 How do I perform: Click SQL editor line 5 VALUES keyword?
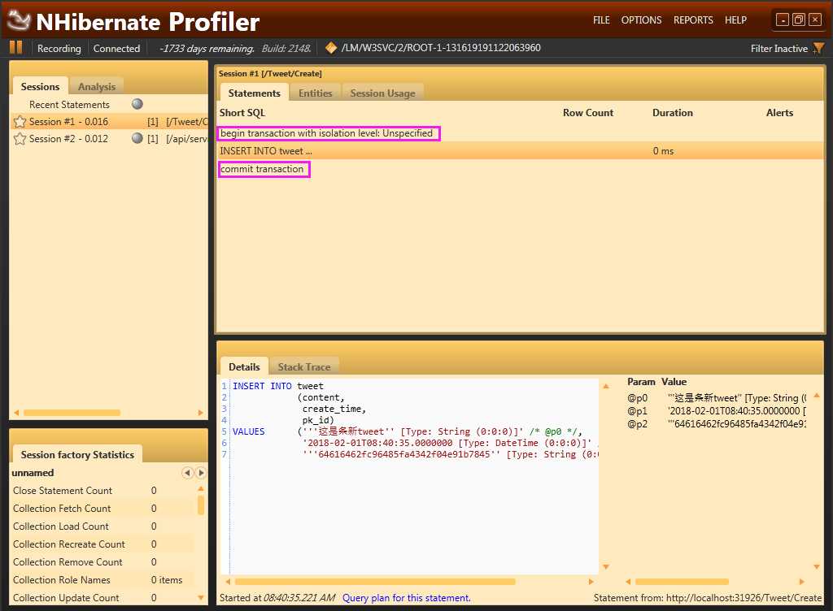(x=248, y=431)
